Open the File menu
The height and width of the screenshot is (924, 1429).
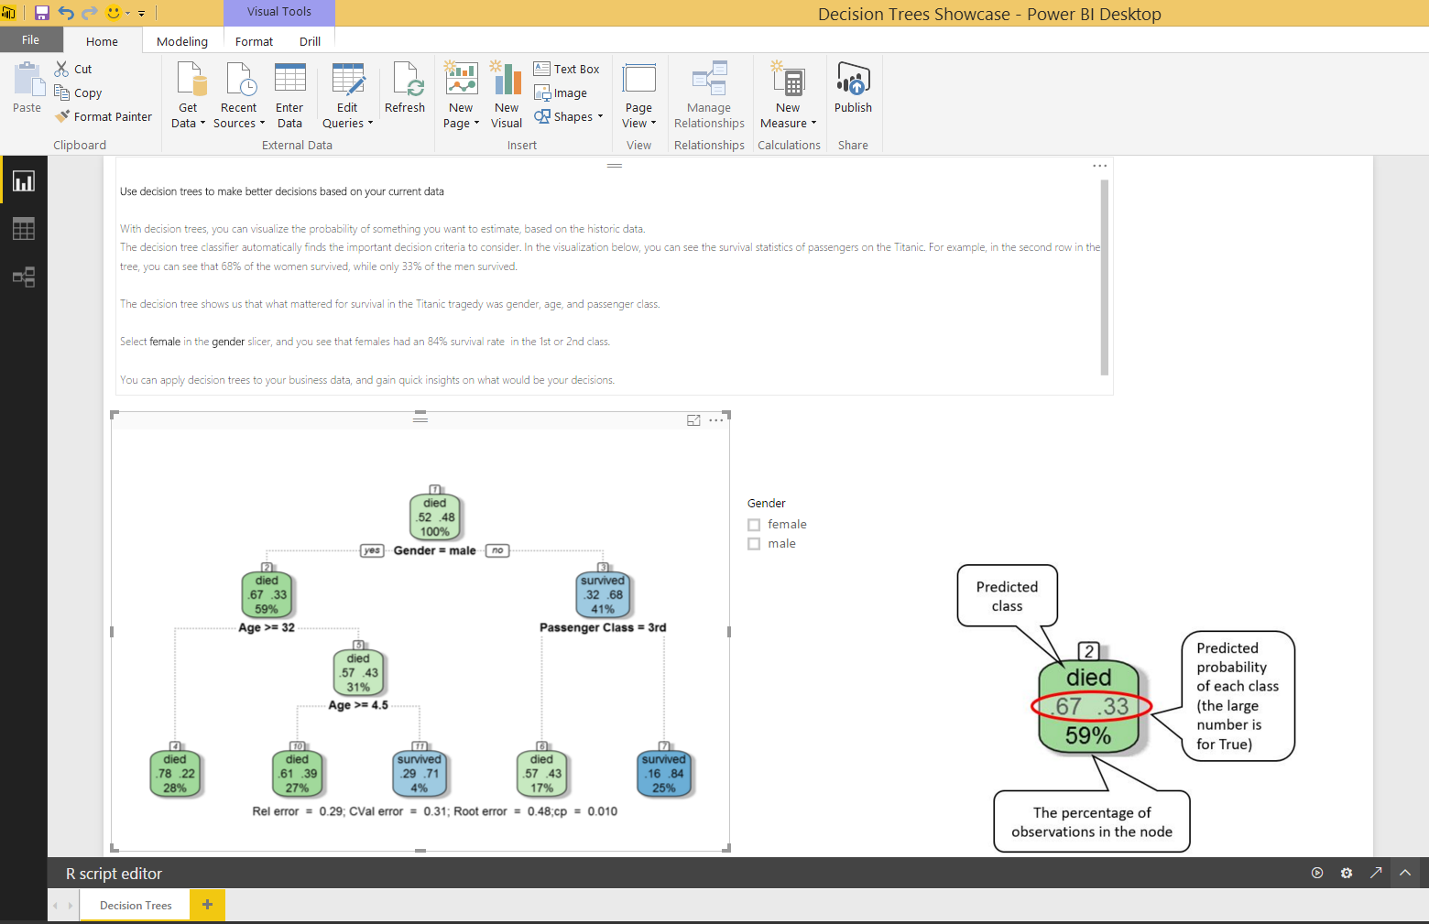[31, 39]
